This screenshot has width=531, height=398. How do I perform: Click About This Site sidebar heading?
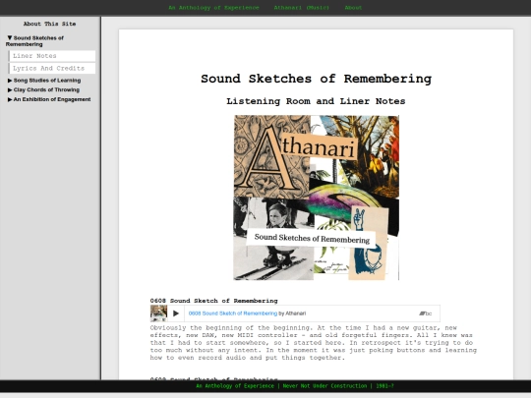[x=49, y=24]
